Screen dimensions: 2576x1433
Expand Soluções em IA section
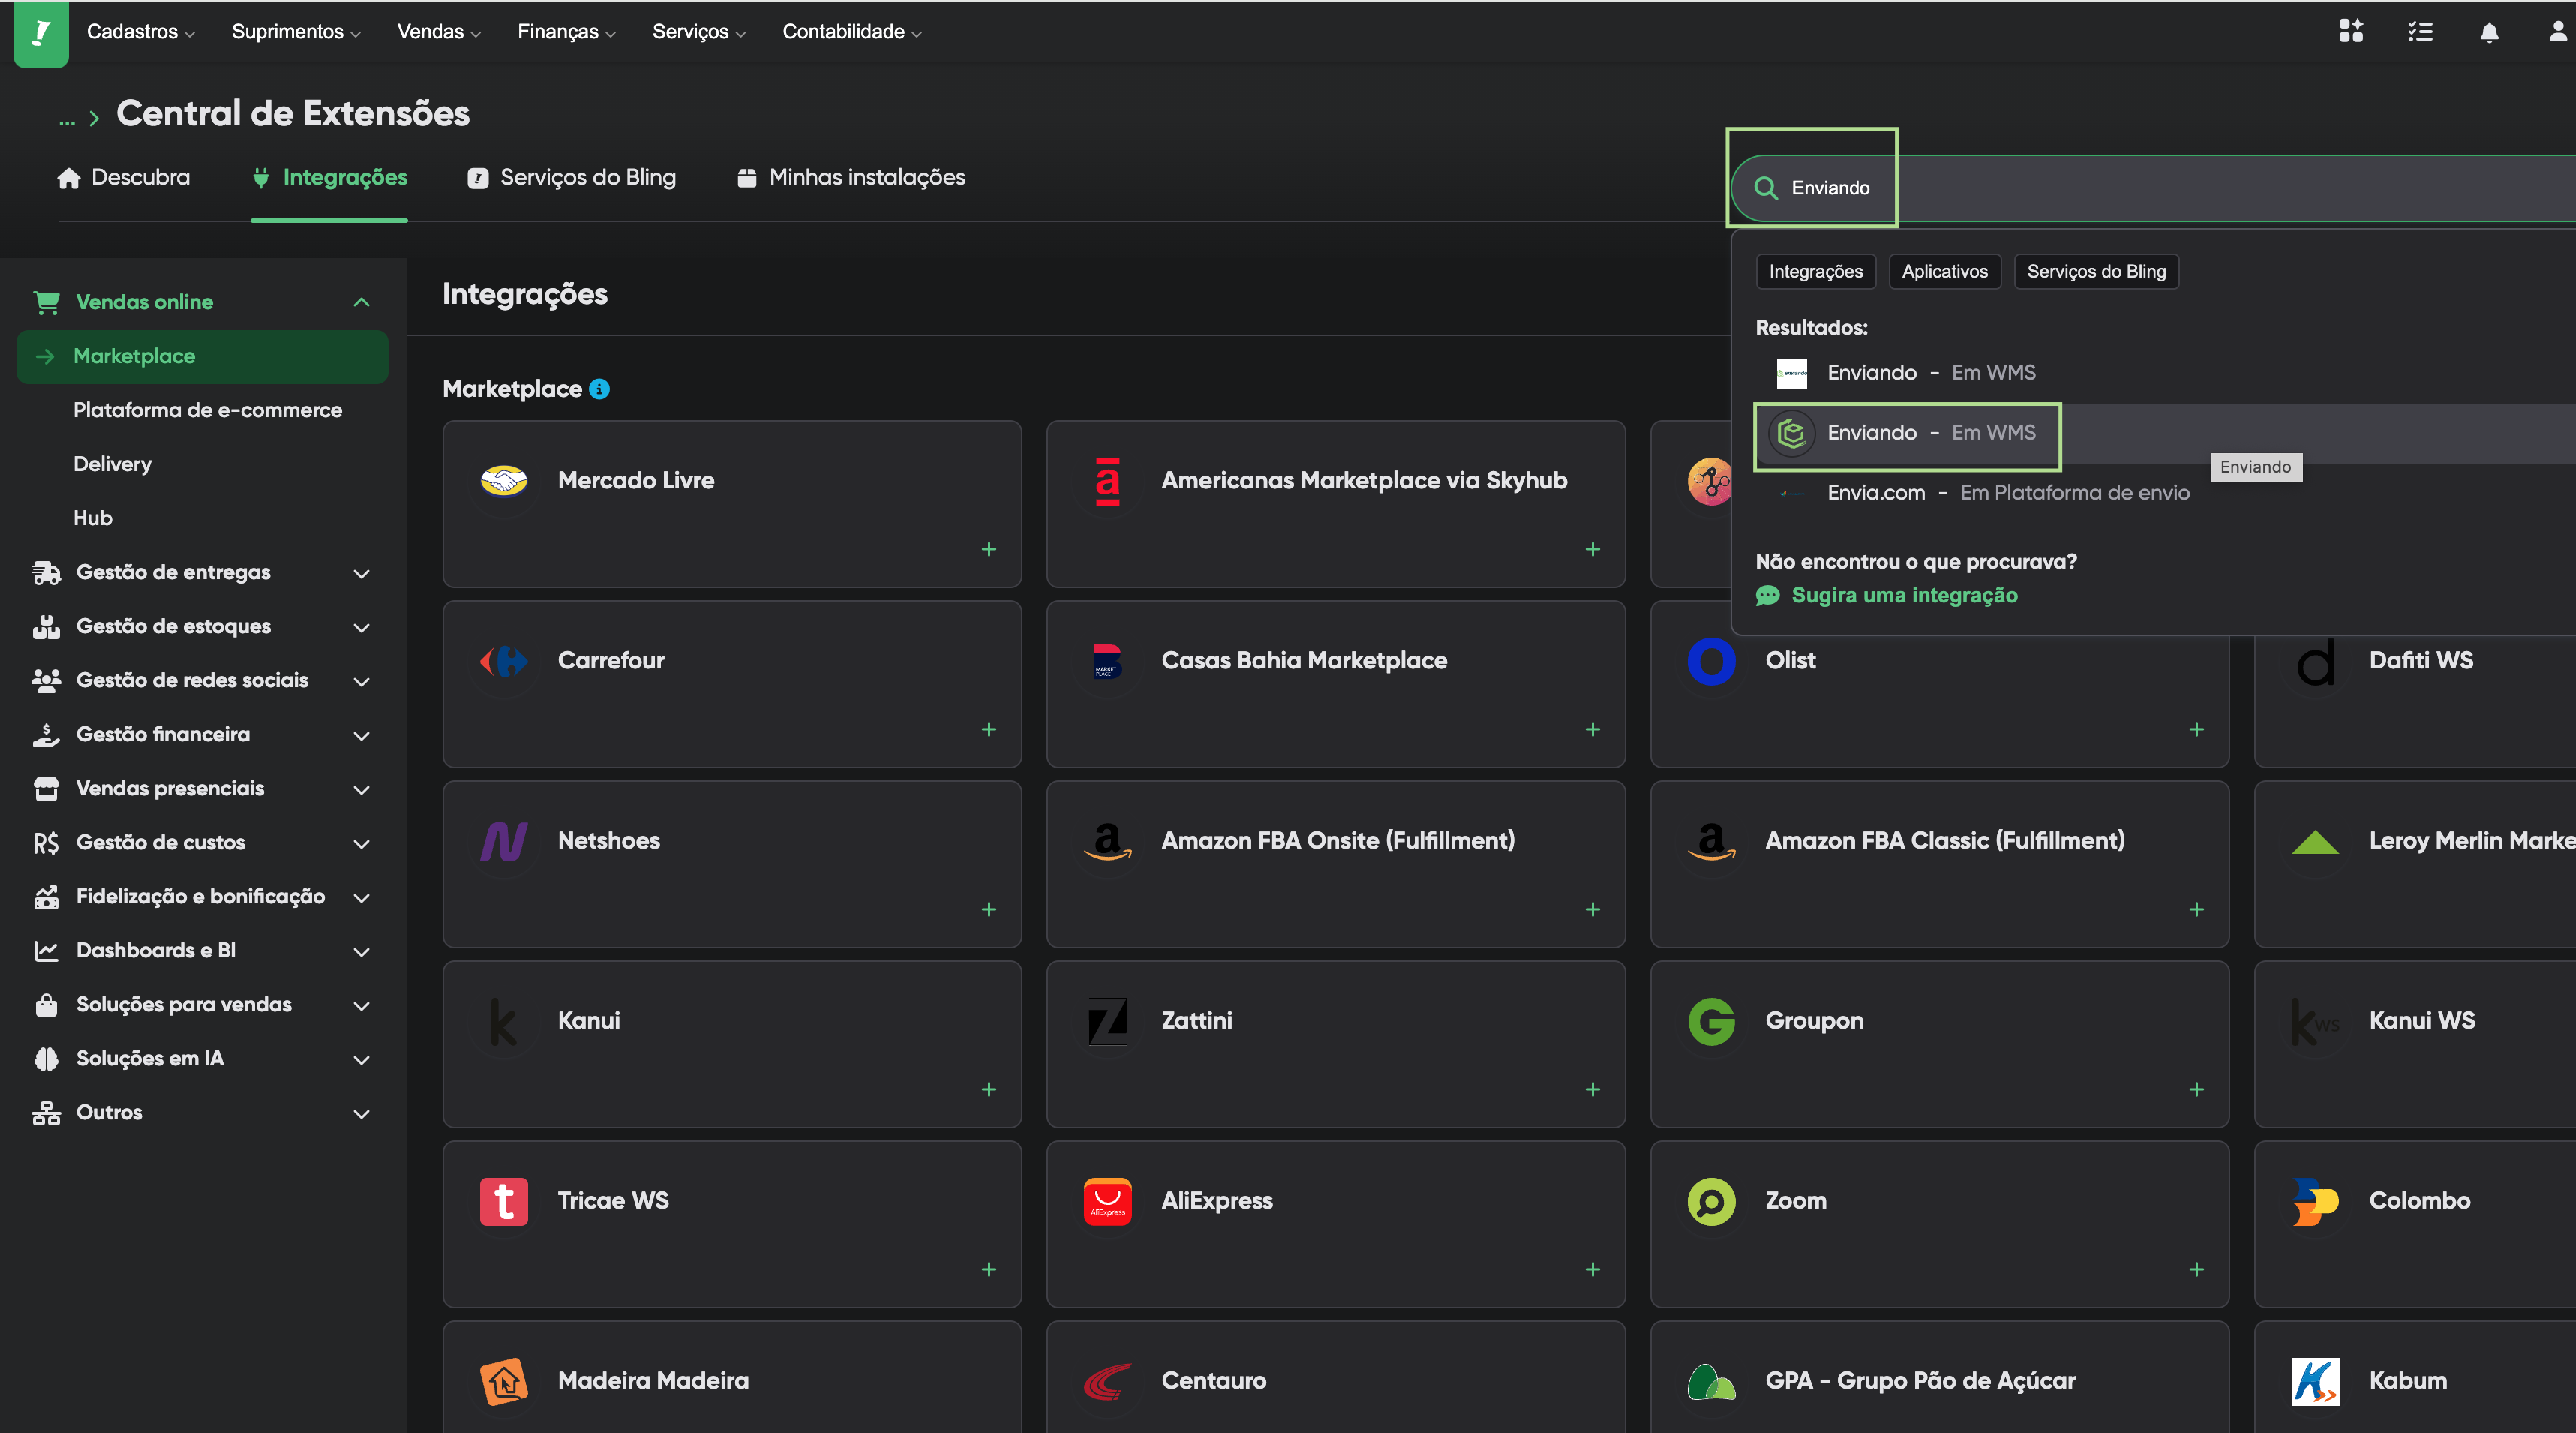tap(202, 1058)
